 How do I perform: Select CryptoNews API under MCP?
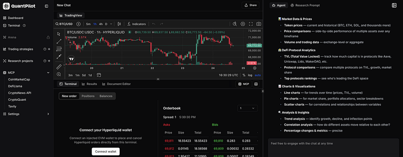[x=20, y=93]
